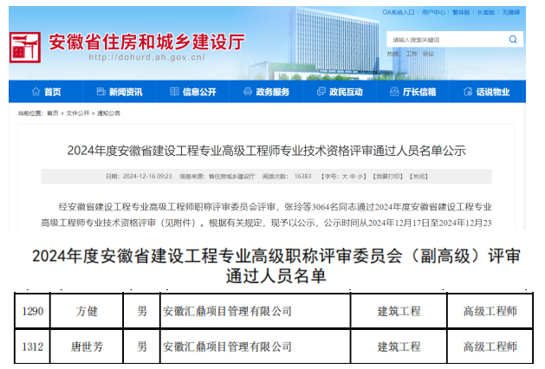Click the house icon beside 首页

click(x=36, y=92)
